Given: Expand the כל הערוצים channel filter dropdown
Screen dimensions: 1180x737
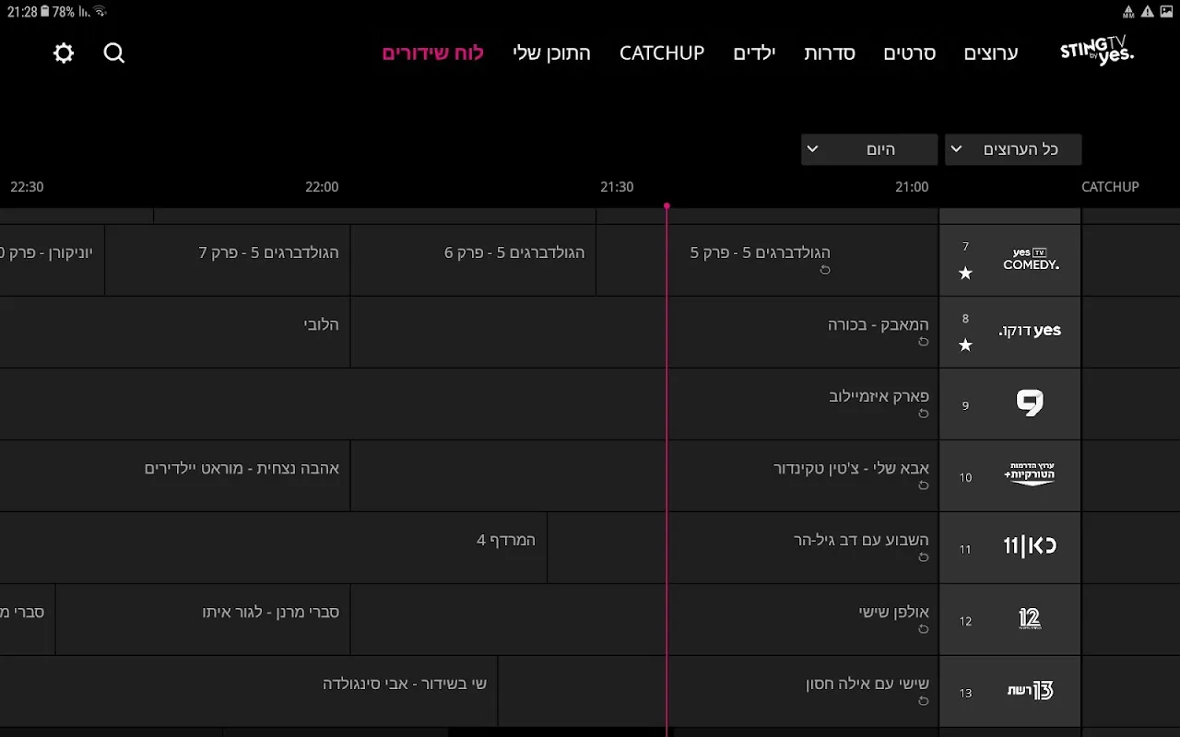Looking at the screenshot, I should pos(1012,149).
